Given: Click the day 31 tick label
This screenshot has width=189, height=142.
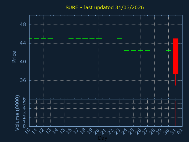Looking at the screenshot, I should pos(173,130).
